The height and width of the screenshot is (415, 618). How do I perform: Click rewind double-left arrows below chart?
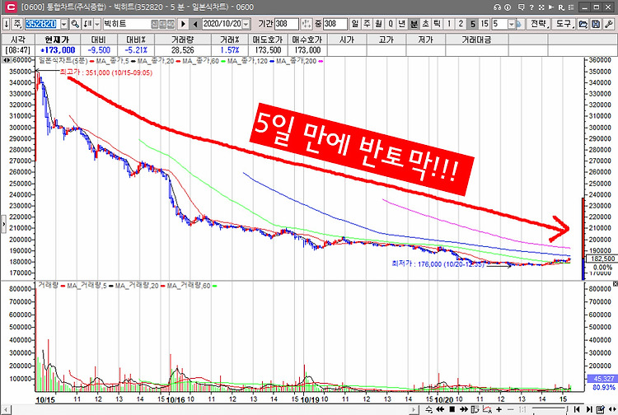(440, 409)
